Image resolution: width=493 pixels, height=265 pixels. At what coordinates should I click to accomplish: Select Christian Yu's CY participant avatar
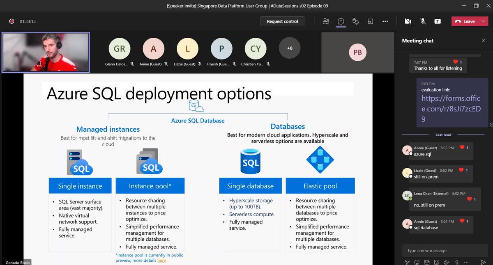(256, 49)
